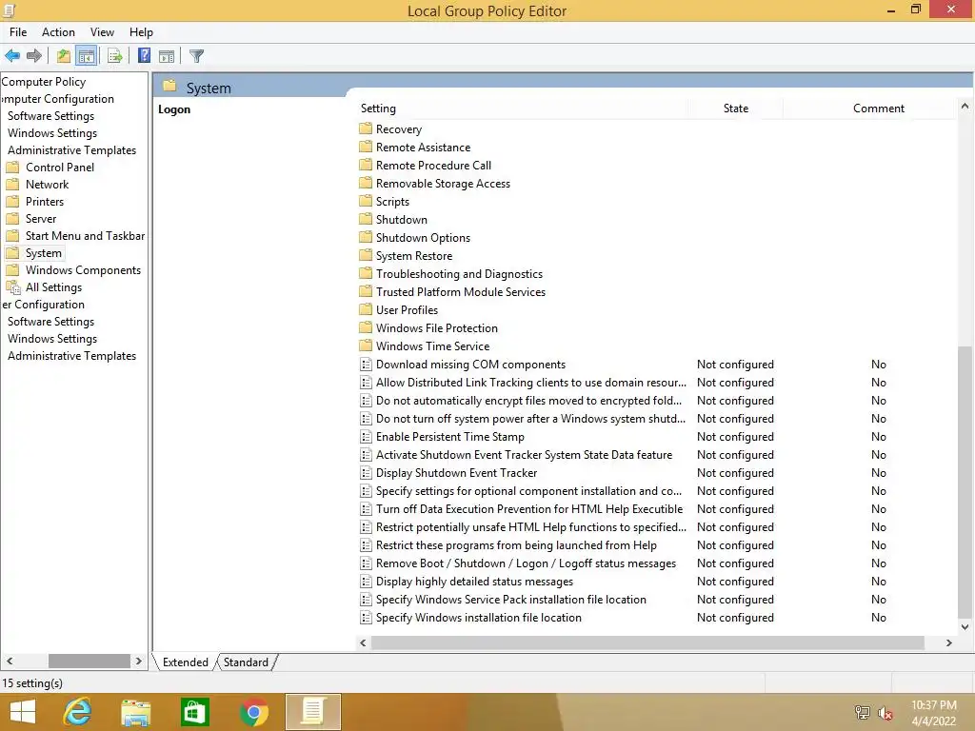The width and height of the screenshot is (975, 731).
Task: Select Display highly detailed status messages
Action: [474, 582]
